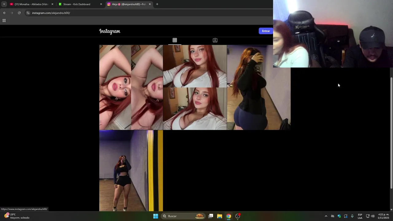Close the Stream - Kick Dashboard tab
The image size is (393, 221).
(101, 4)
